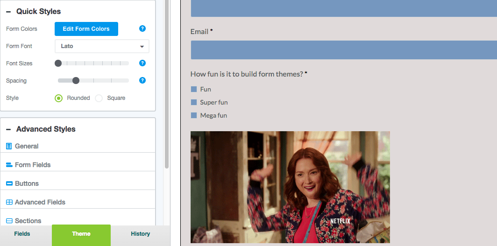The height and width of the screenshot is (246, 497).
Task: Click the Font Sizes slider handle
Action: click(x=58, y=63)
